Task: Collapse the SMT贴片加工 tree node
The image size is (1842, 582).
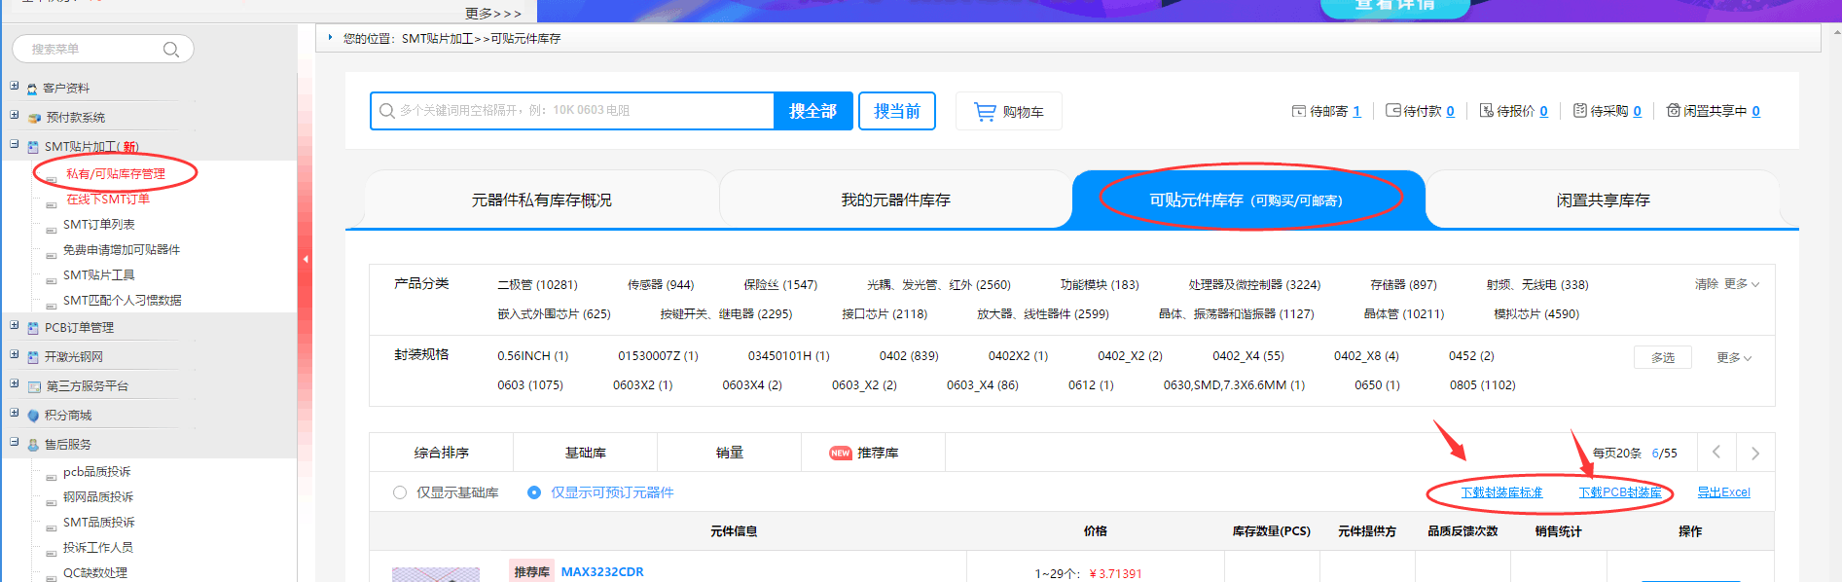Action: coord(15,145)
